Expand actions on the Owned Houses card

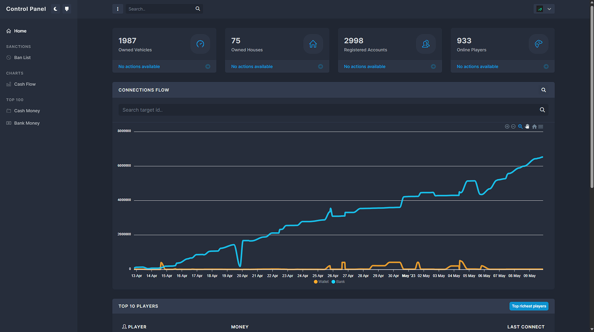[320, 66]
